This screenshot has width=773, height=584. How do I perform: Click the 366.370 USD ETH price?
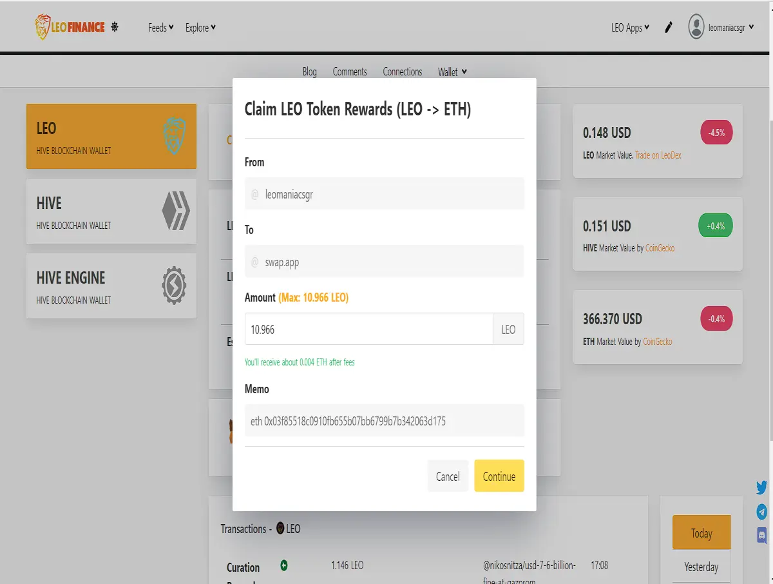click(613, 319)
